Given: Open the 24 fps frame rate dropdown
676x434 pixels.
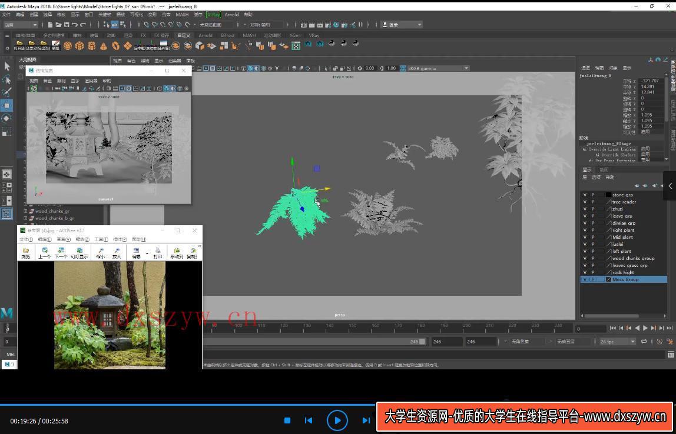Looking at the screenshot, I should pos(618,342).
